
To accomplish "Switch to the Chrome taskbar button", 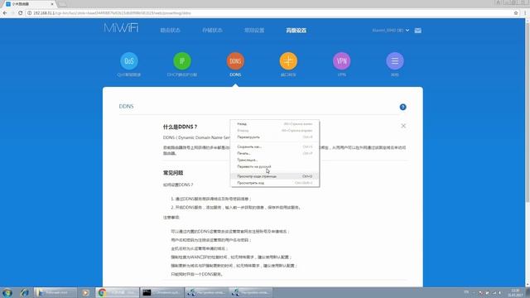I will click(x=117, y=292).
